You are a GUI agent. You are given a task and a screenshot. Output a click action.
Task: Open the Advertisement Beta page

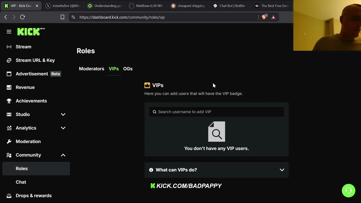pos(36,74)
